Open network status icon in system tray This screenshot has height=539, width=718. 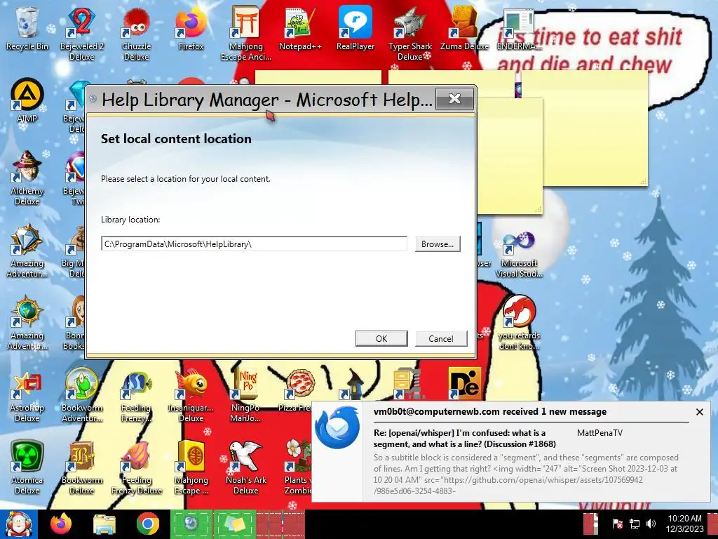[634, 524]
